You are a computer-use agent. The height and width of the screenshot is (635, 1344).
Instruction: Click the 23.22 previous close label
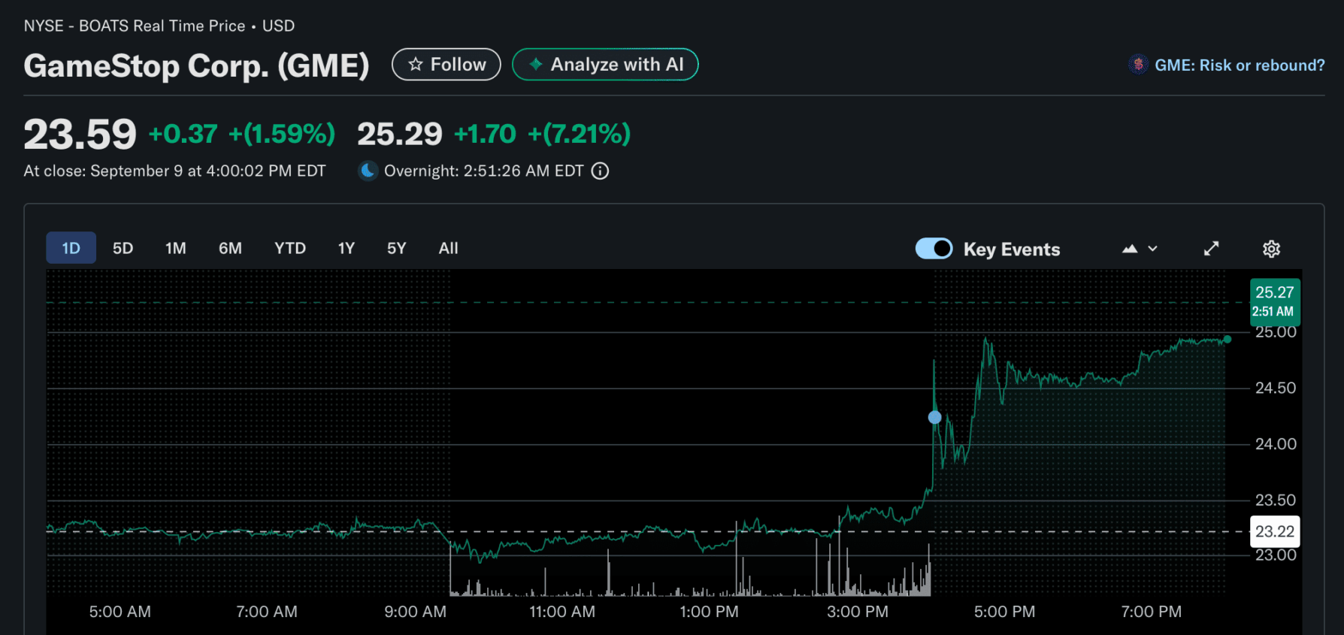[1275, 531]
